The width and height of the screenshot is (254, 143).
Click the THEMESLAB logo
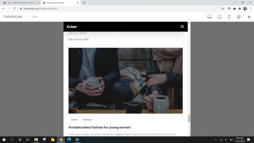[x=12, y=17]
